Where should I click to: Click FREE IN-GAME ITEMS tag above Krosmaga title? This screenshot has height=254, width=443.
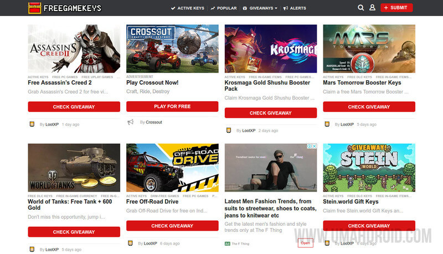coord(265,77)
